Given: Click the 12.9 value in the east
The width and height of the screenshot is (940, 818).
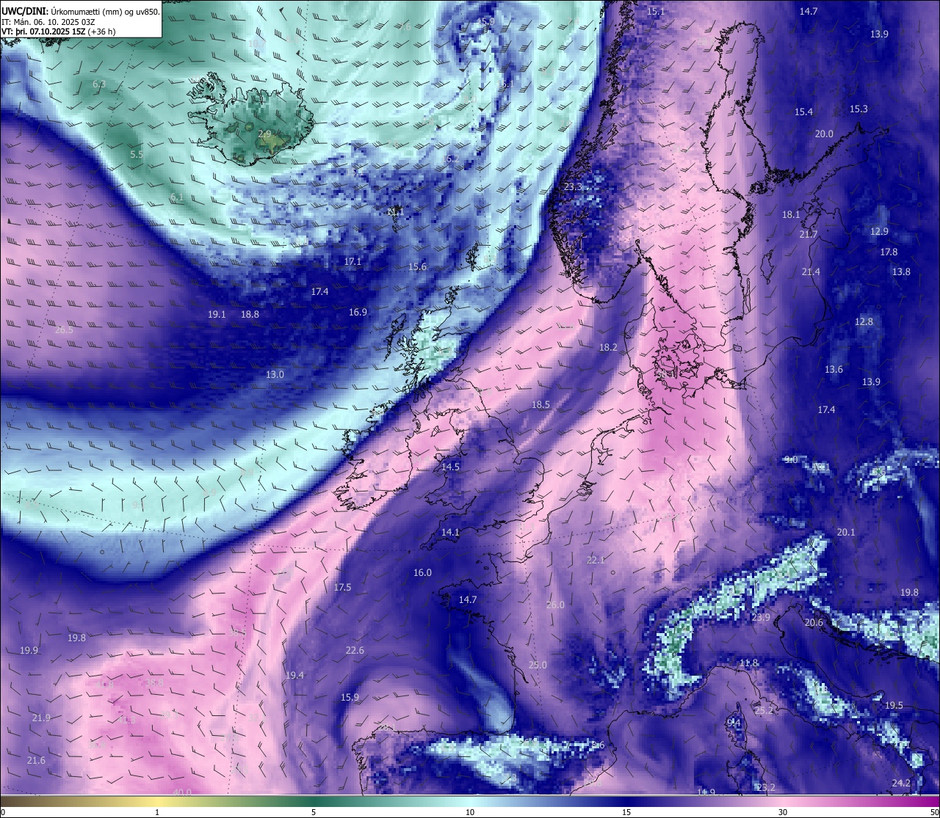Looking at the screenshot, I should [x=879, y=231].
